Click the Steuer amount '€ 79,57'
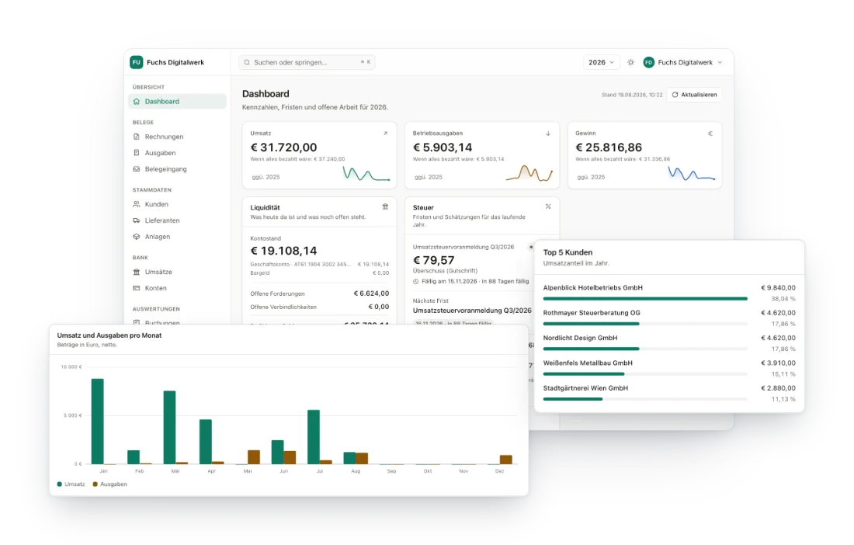 click(433, 261)
